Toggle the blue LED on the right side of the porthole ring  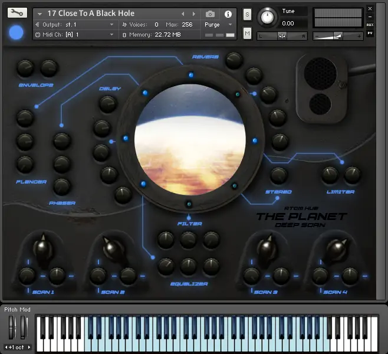pos(255,141)
